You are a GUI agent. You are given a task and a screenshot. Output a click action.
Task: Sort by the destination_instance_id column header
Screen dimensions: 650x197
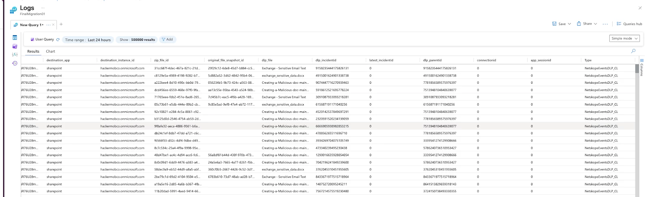click(117, 60)
